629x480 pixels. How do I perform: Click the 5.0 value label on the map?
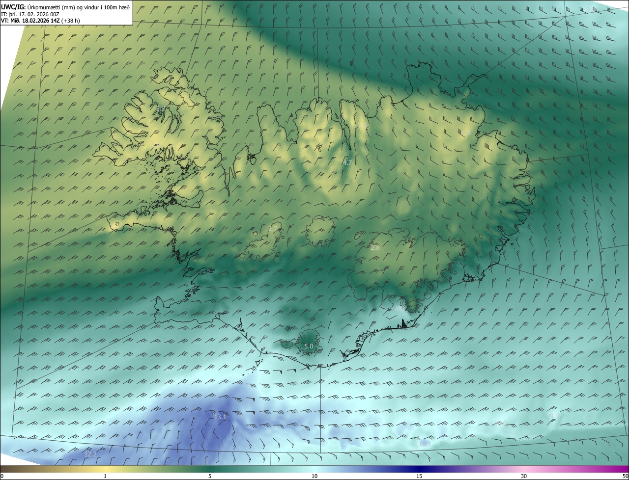click(309, 347)
